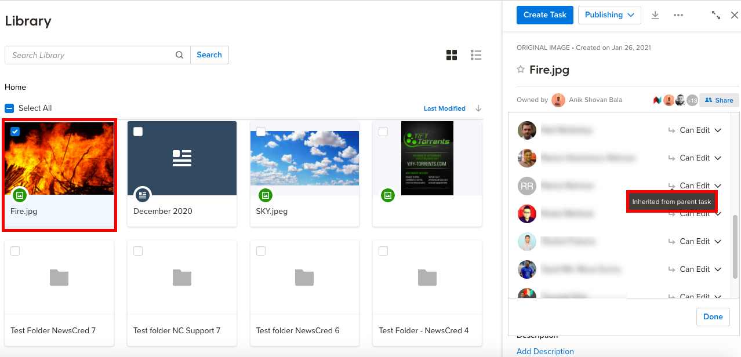The image size is (741, 357).
Task: Switch to grid view layout
Action: click(x=452, y=55)
